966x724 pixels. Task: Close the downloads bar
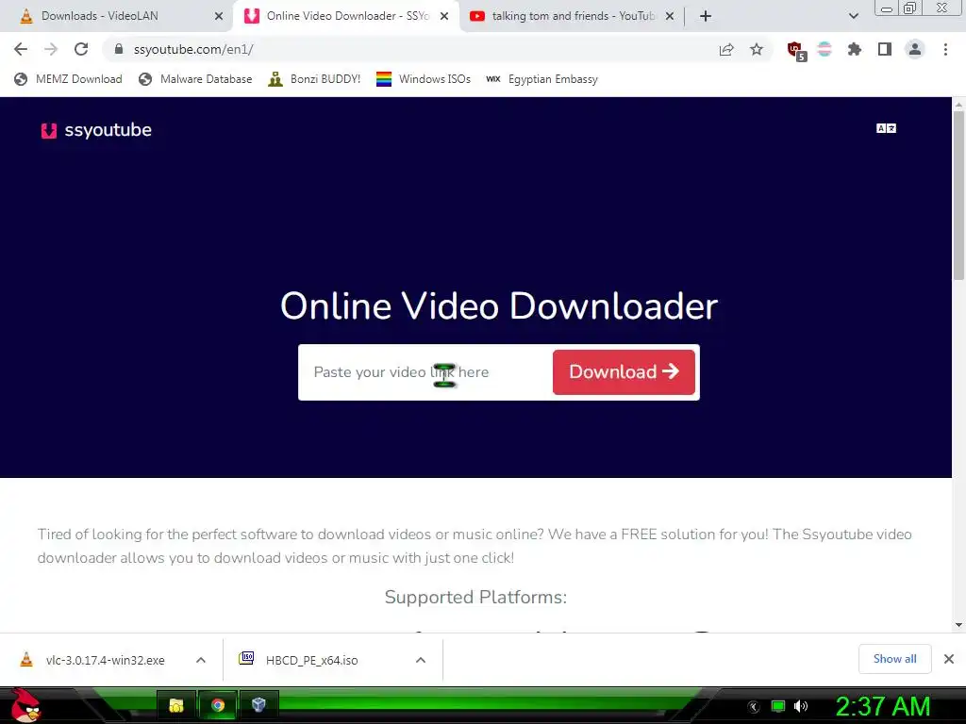pyautogui.click(x=949, y=659)
